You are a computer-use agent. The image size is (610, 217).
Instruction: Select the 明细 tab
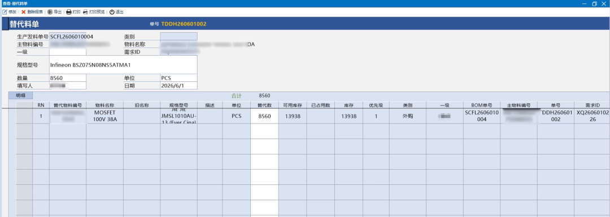[x=21, y=95]
